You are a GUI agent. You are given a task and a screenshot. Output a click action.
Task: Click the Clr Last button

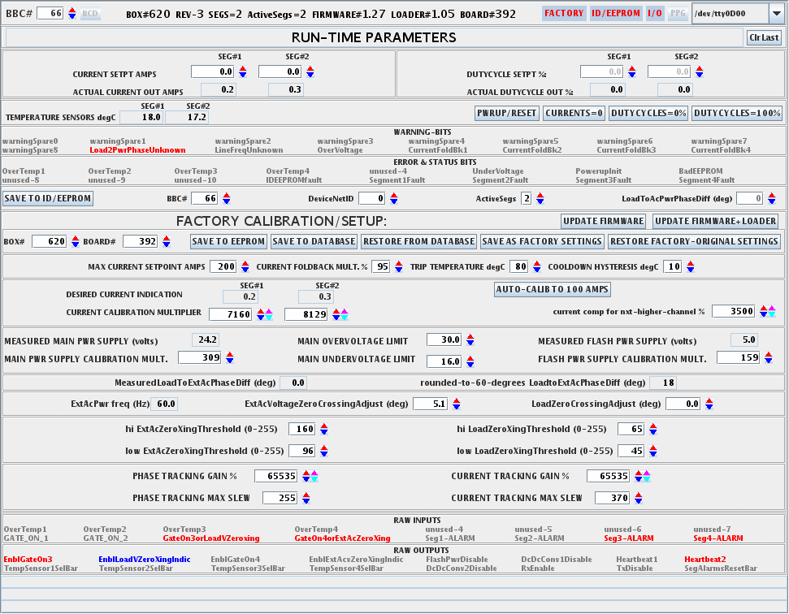[x=764, y=37]
